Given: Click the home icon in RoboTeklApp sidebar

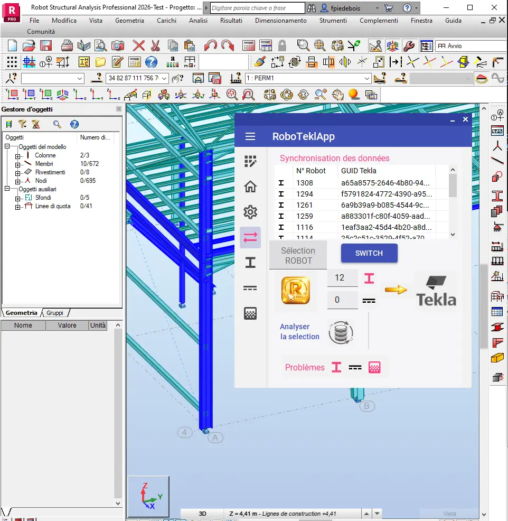Looking at the screenshot, I should point(250,187).
